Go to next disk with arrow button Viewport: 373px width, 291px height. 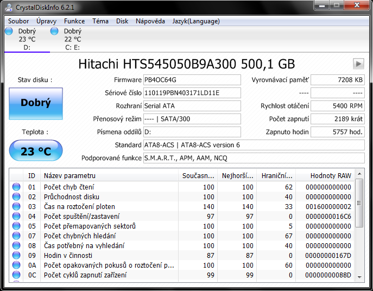(358, 64)
